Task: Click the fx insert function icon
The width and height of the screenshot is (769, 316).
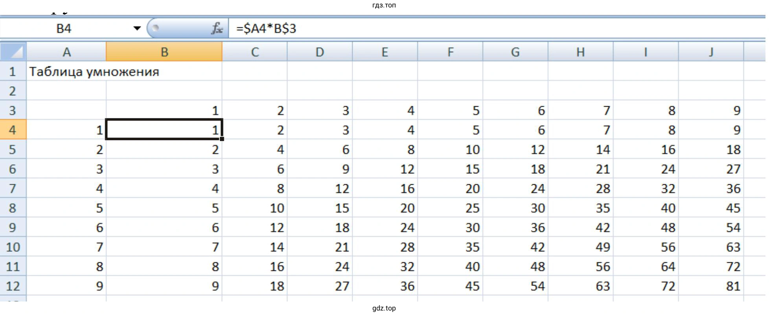Action: pyautogui.click(x=217, y=28)
